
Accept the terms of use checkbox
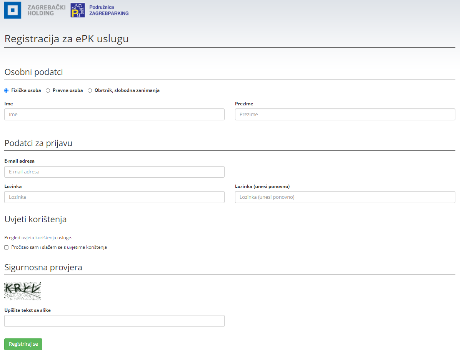click(6, 247)
